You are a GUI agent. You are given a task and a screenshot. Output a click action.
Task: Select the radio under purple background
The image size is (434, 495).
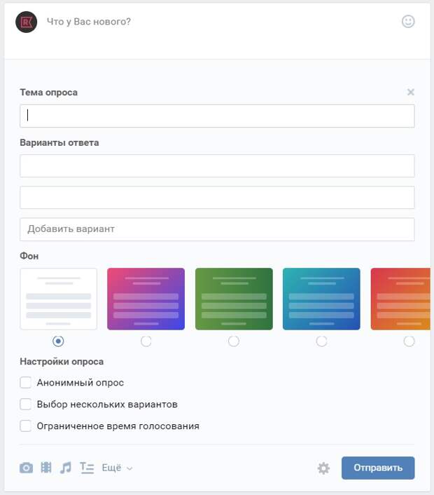coord(146,341)
